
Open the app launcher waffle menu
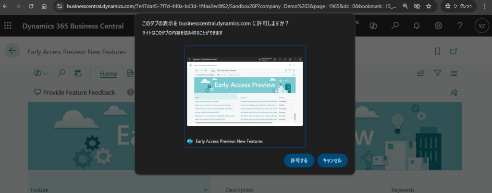click(8, 25)
